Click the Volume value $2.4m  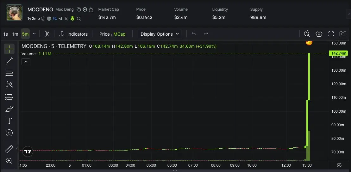click(181, 17)
